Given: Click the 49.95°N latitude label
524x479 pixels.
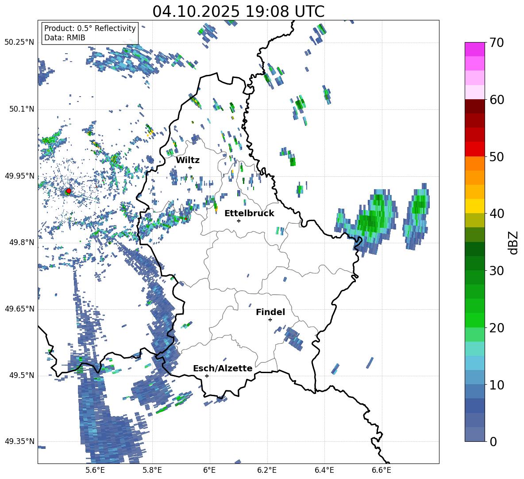Looking at the screenshot, I should click(19, 175).
